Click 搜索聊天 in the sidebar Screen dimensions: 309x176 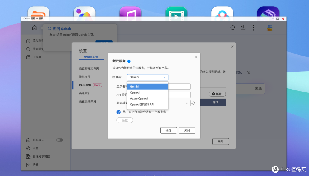coord(38,49)
